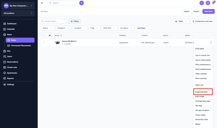The image size is (217, 128).
Task: Tick the Canon 6D Mark 2 row checkbox
Action: (44, 43)
